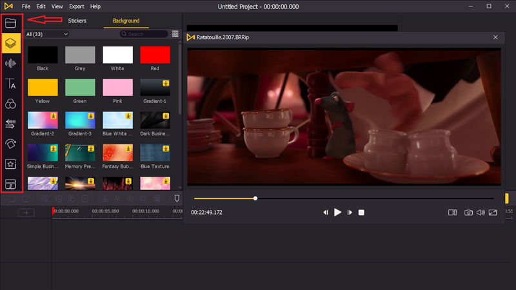Switch to the Stickers tab
The height and width of the screenshot is (290, 516).
coord(77,21)
